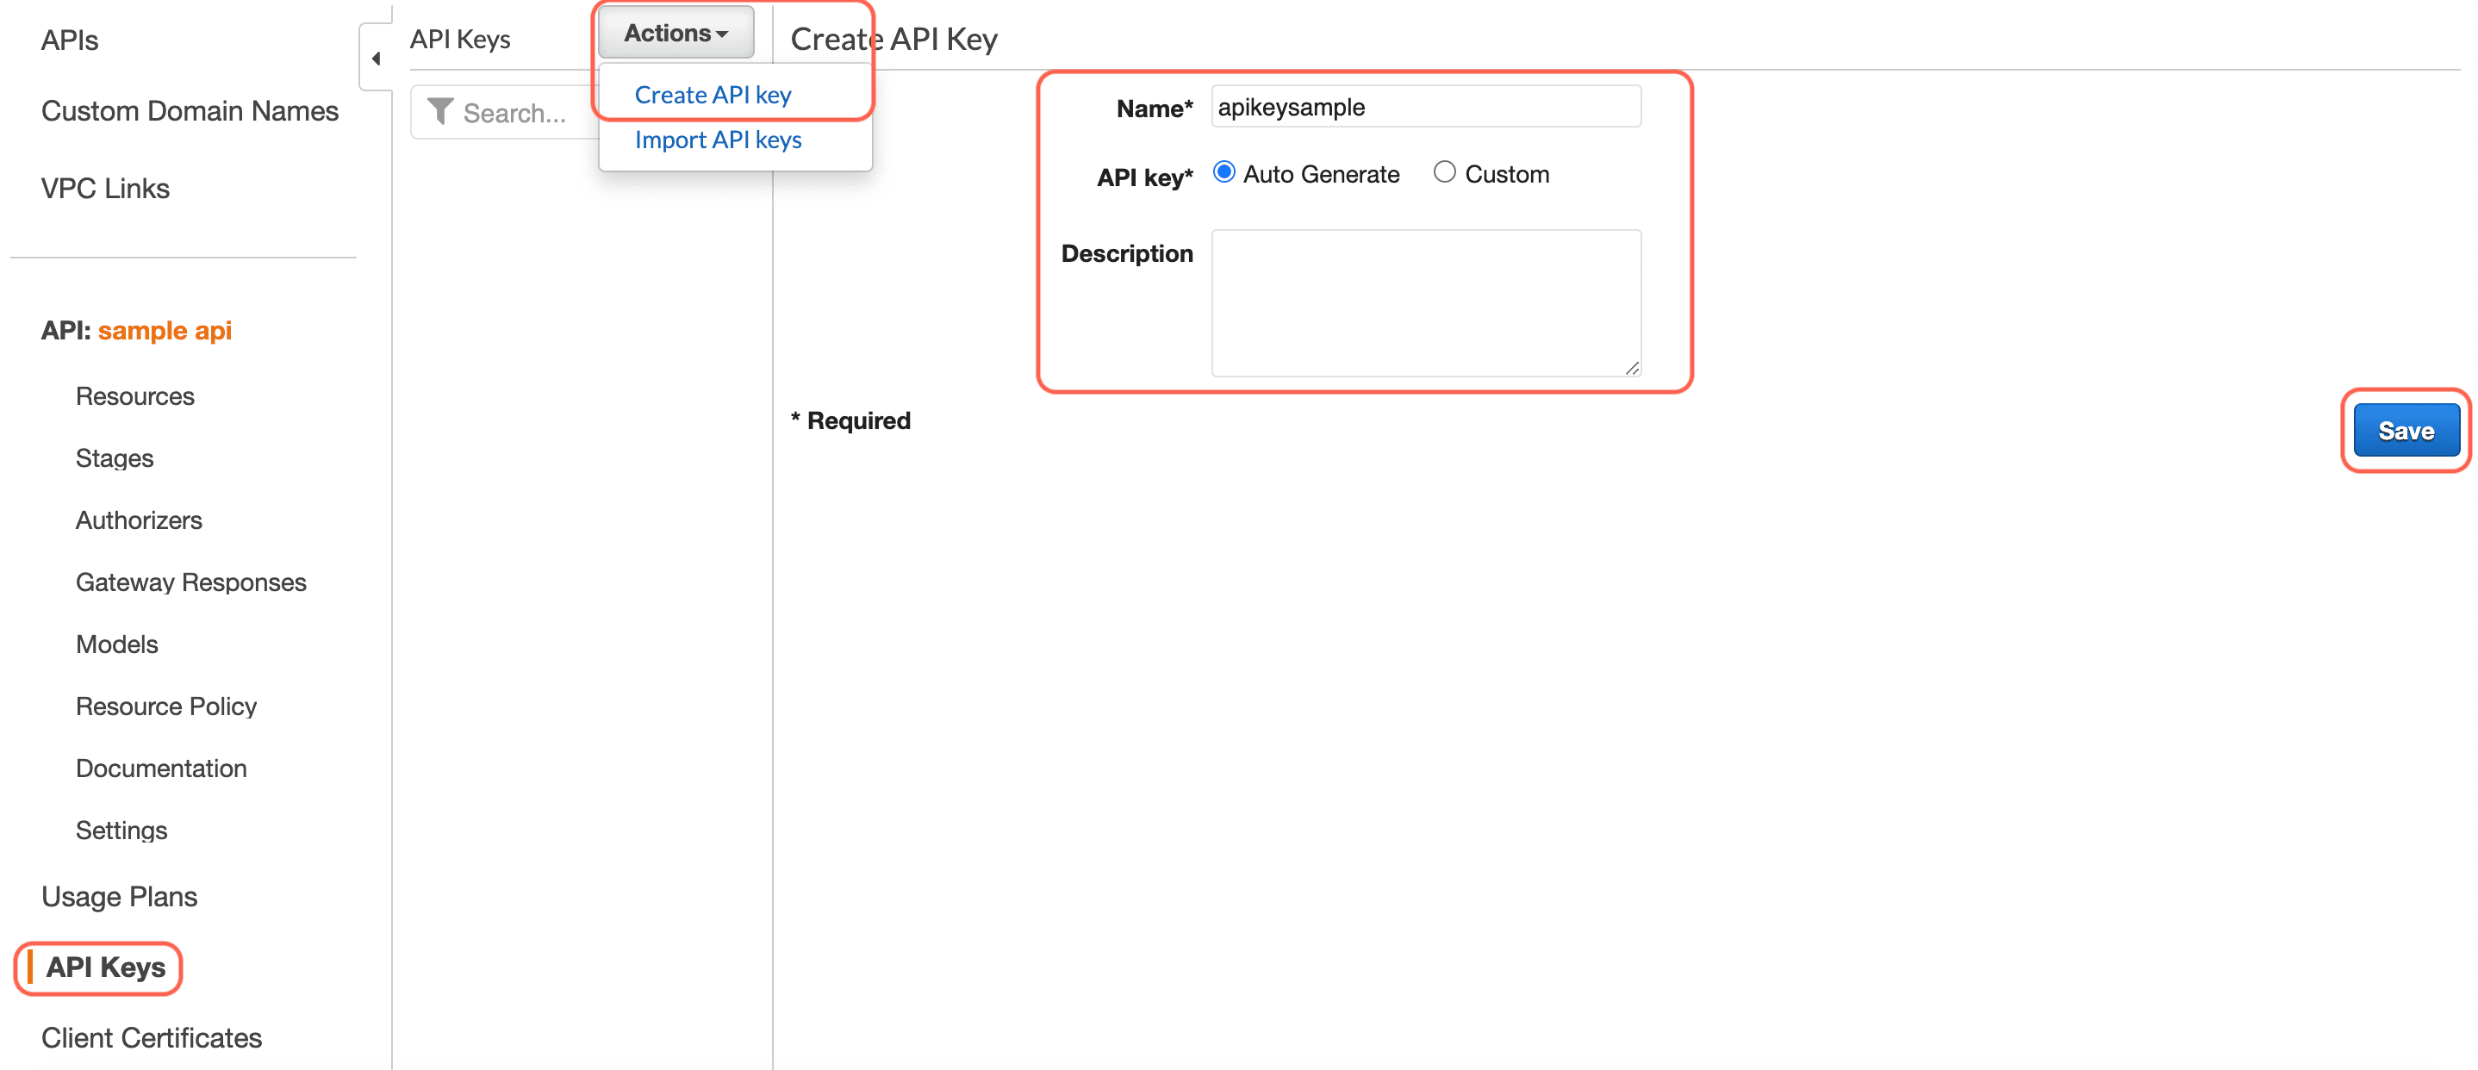
Task: Open Stages under the sample API
Action: point(115,458)
